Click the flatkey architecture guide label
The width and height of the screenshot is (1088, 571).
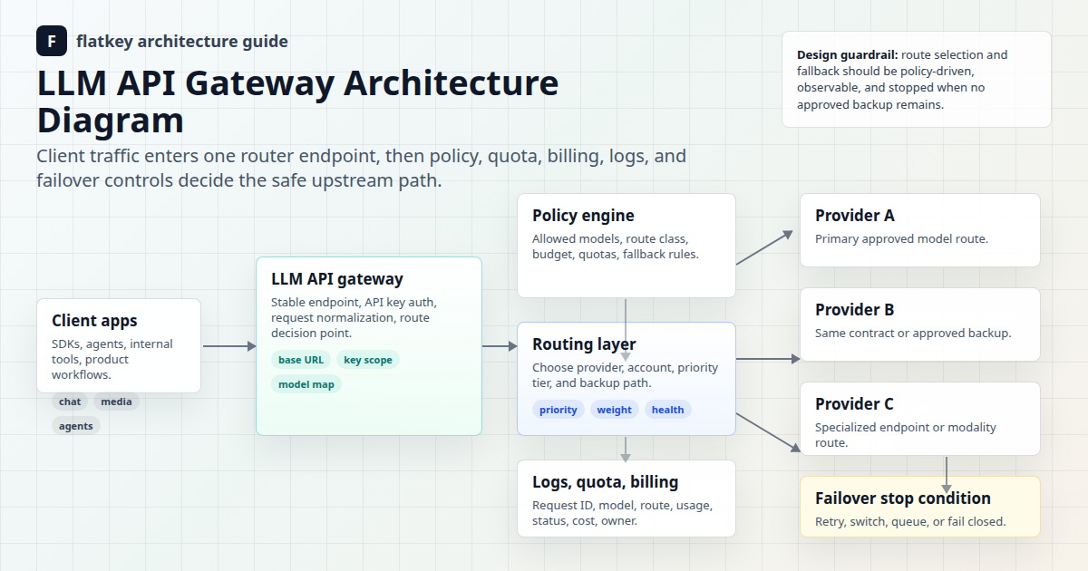pyautogui.click(x=182, y=42)
